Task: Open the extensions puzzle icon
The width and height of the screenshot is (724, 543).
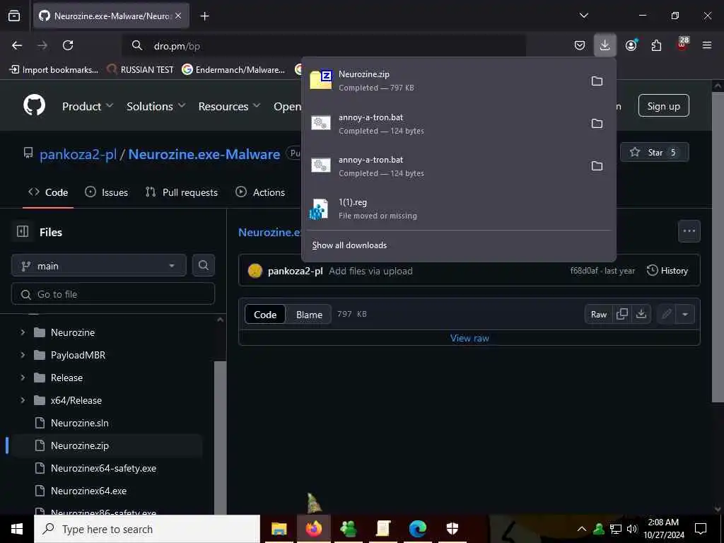Action: pos(656,45)
